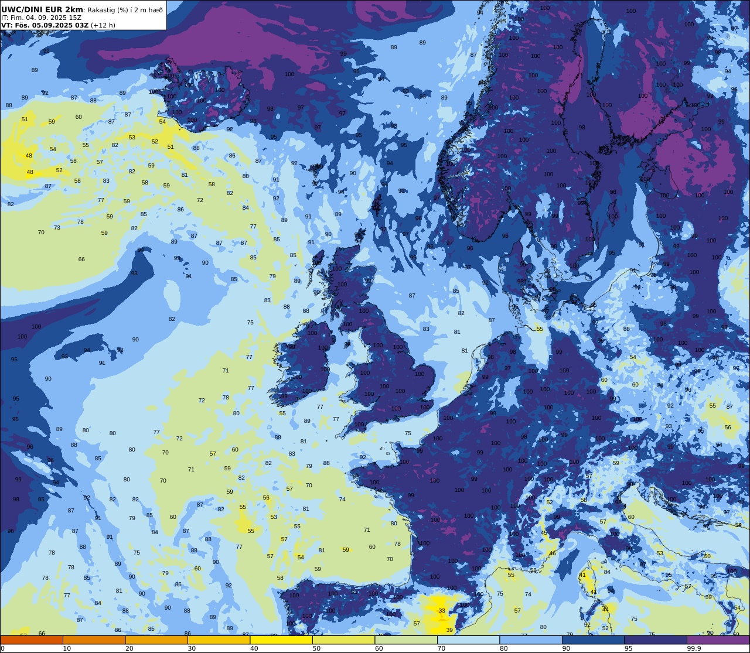Screen dimensions: 750x653
Task: Pick the legend swatch between 20 and 30
Action: coord(156,640)
